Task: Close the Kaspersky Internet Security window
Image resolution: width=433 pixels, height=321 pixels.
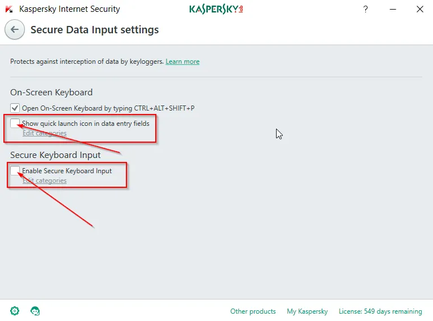Action: click(420, 9)
